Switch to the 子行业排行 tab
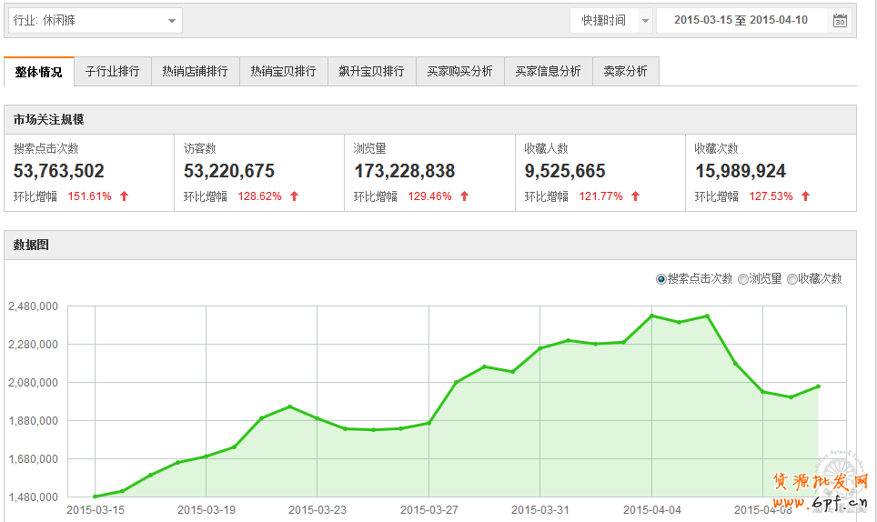Image resolution: width=877 pixels, height=522 pixels. pos(112,72)
